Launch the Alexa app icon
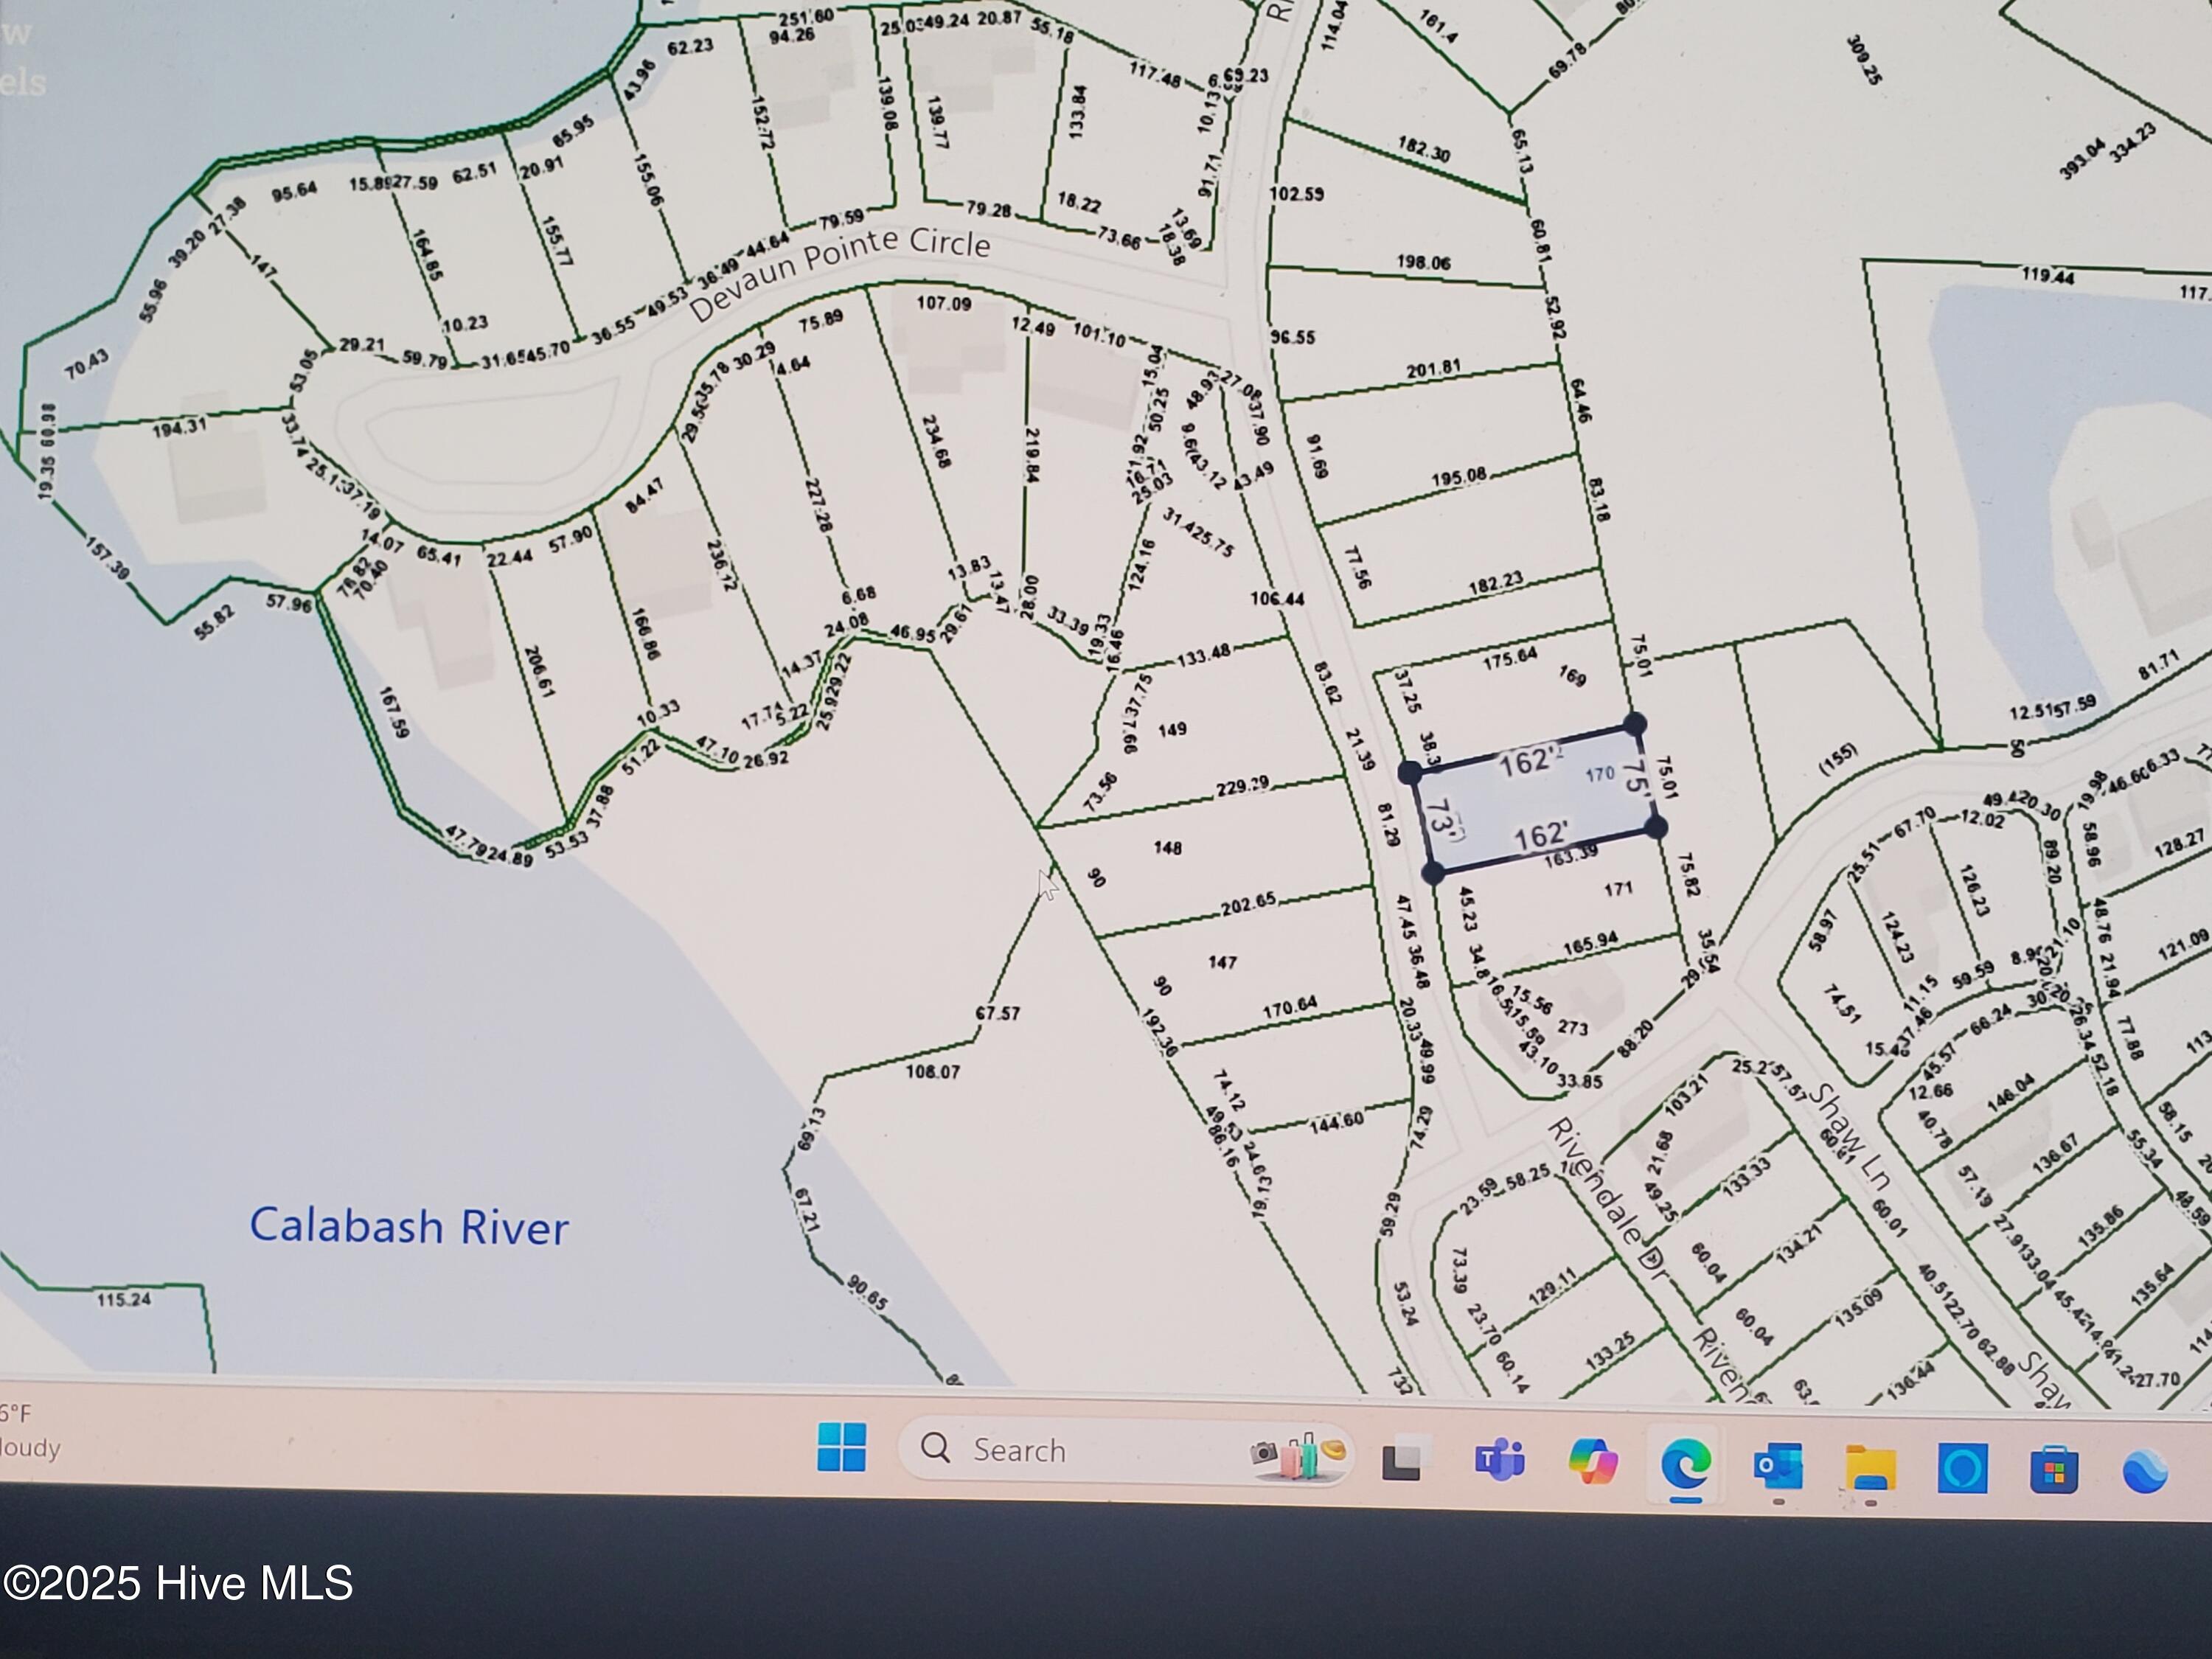The image size is (2212, 1659). (1962, 1469)
